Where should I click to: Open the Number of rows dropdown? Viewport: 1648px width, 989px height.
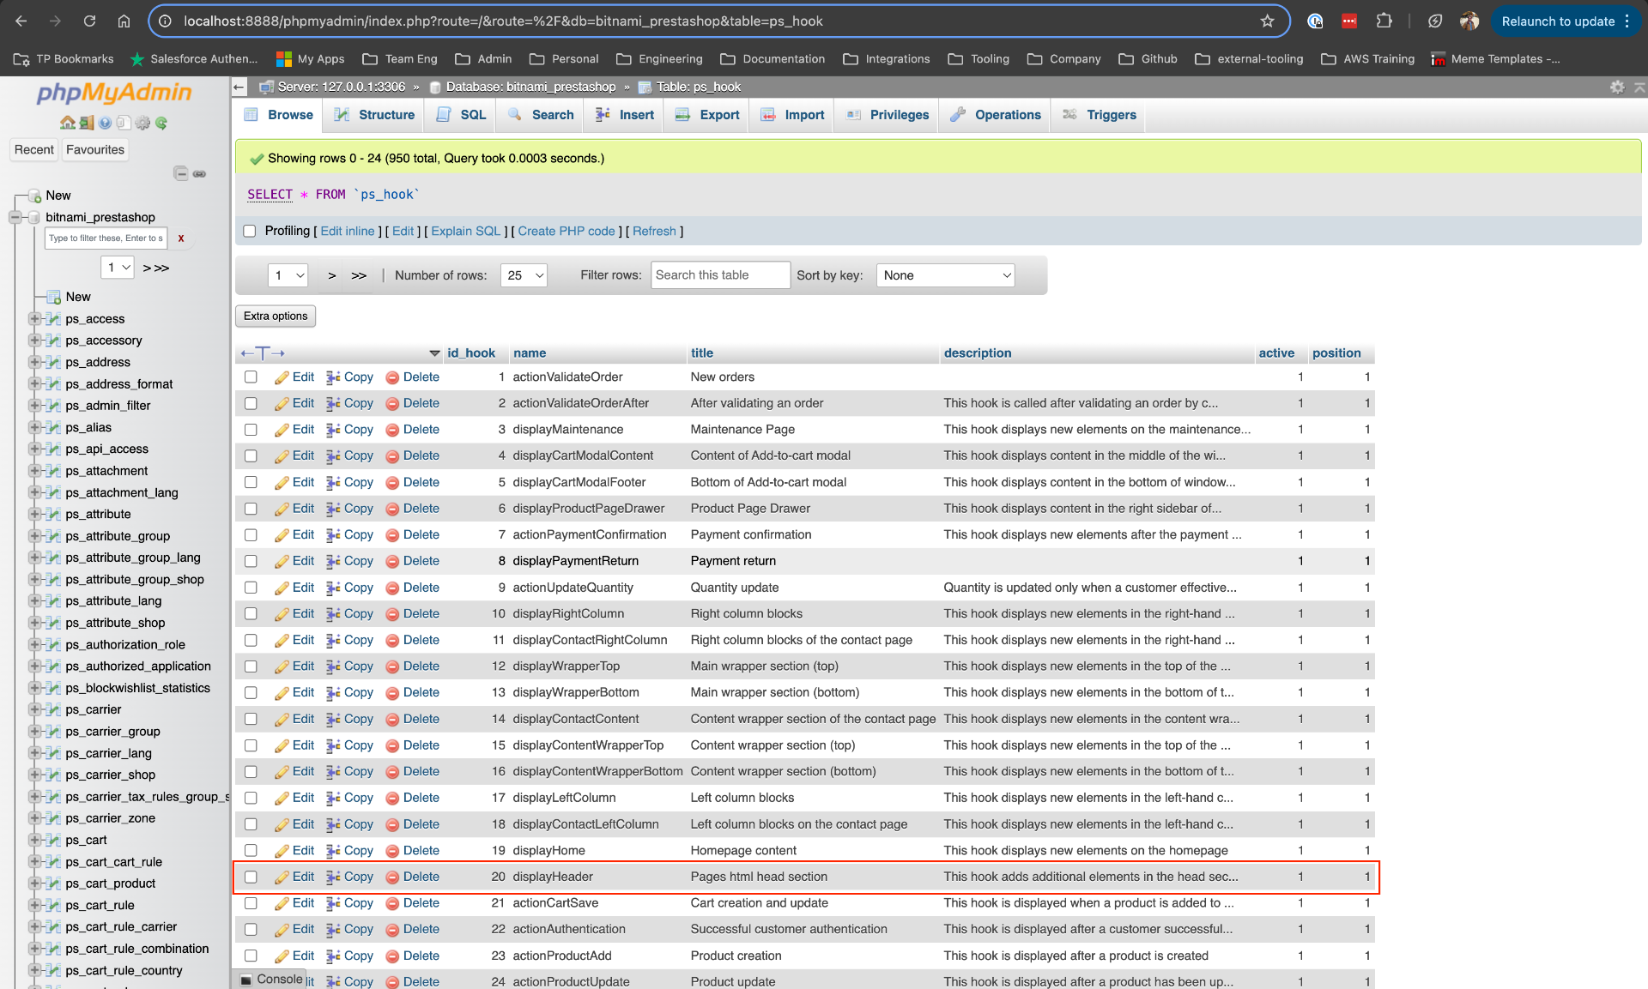click(x=524, y=275)
